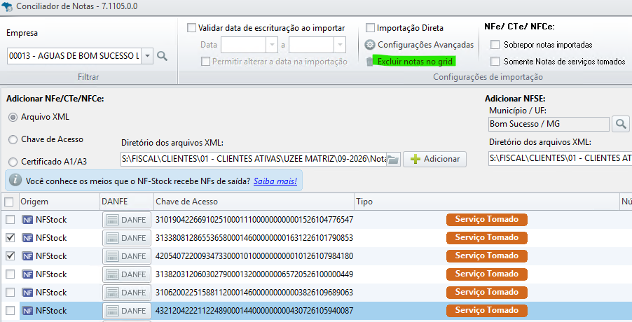Open DANFE for key ending 3826109689063

pyautogui.click(x=127, y=292)
